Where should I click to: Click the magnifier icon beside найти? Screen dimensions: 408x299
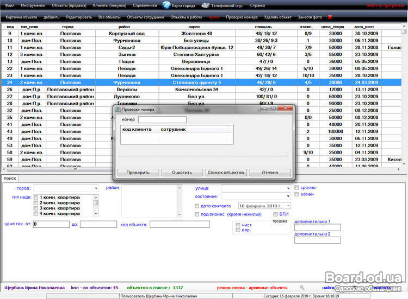click(x=302, y=288)
